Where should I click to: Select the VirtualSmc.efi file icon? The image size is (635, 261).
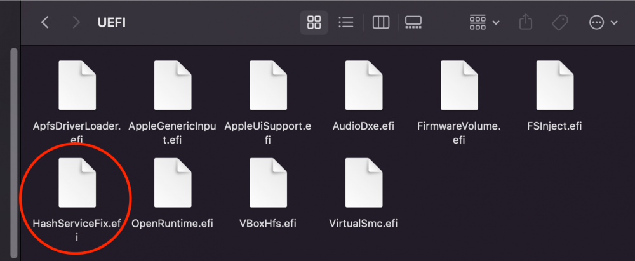click(364, 183)
